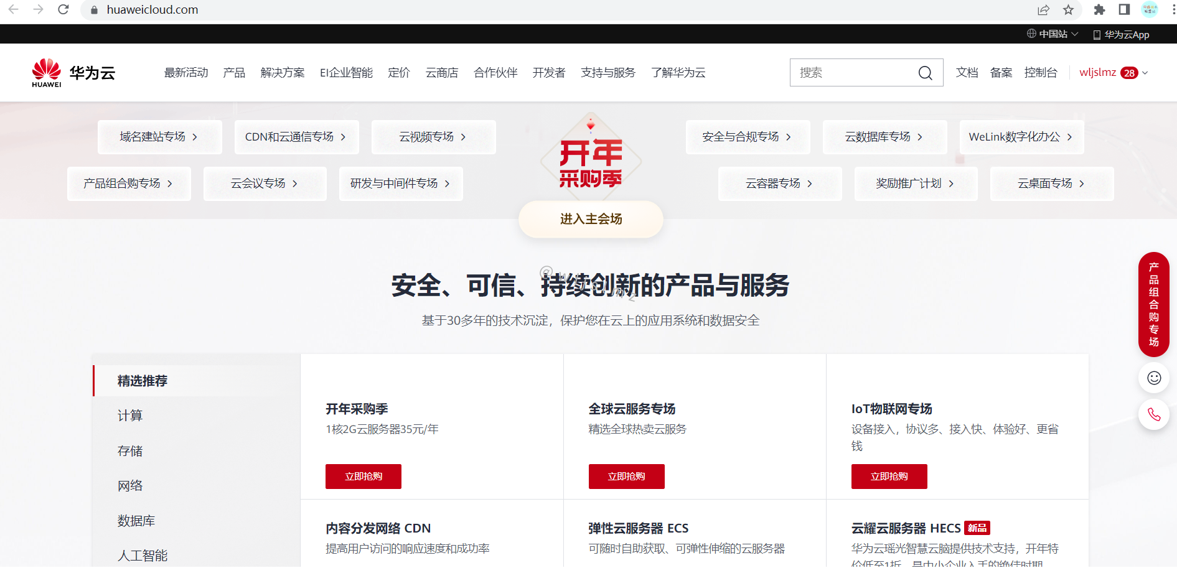Click inside the search input field
Screen dimensions: 1177x568
[853, 72]
